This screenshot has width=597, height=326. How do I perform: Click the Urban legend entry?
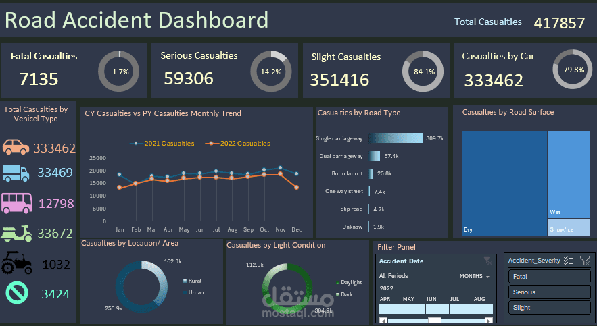pos(193,292)
